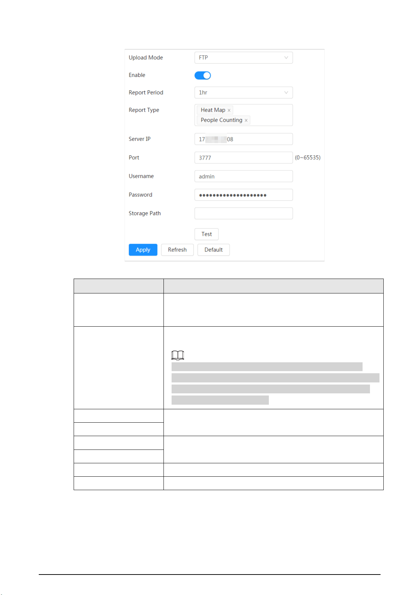
Task: Click the Password input field
Action: tap(243, 195)
